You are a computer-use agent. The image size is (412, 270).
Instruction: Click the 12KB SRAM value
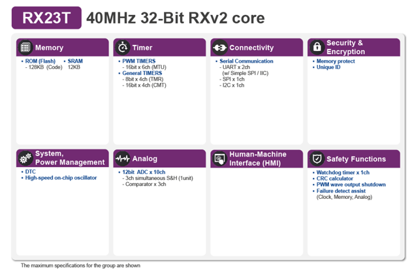click(74, 67)
